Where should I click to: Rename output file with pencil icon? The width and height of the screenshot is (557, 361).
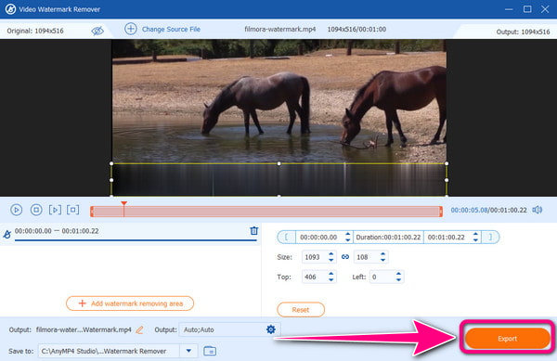pyautogui.click(x=139, y=329)
